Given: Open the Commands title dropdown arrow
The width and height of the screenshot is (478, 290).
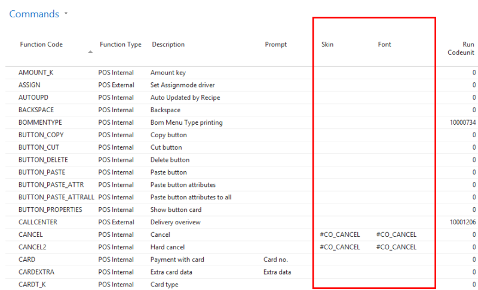Looking at the screenshot, I should click(x=66, y=14).
